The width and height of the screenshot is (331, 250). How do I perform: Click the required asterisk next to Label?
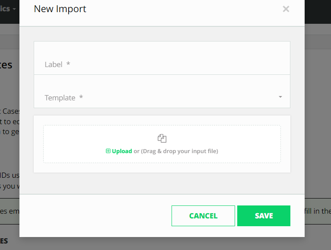click(68, 64)
